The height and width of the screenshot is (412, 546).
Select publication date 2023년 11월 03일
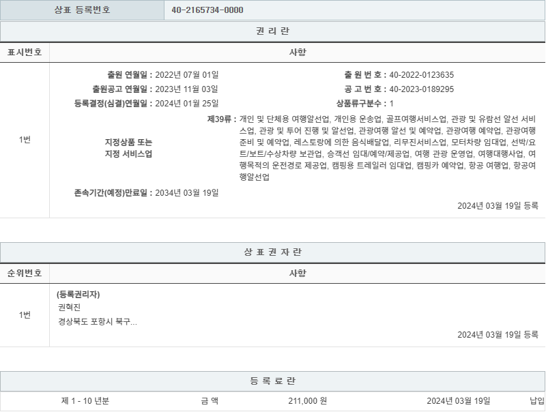pos(186,89)
